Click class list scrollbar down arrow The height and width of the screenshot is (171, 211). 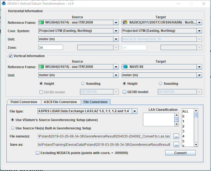click(196, 145)
